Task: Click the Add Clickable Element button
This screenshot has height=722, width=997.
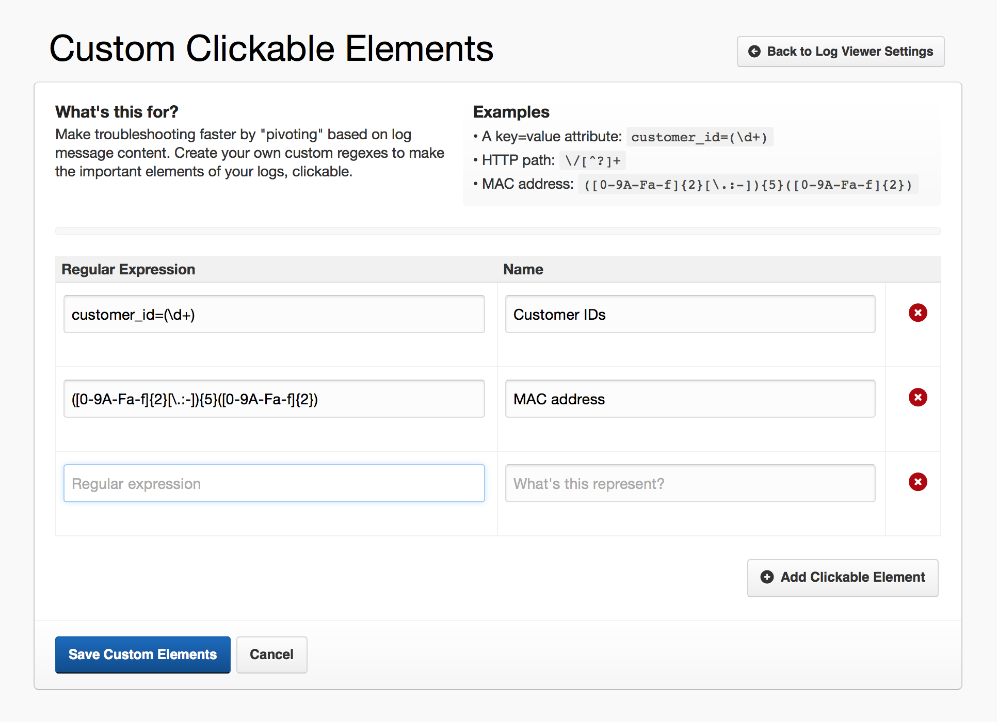Action: click(842, 578)
